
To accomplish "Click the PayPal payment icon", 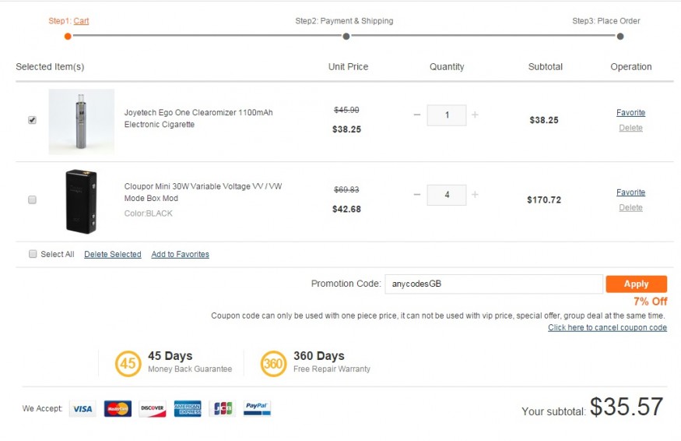I will tap(257, 409).
